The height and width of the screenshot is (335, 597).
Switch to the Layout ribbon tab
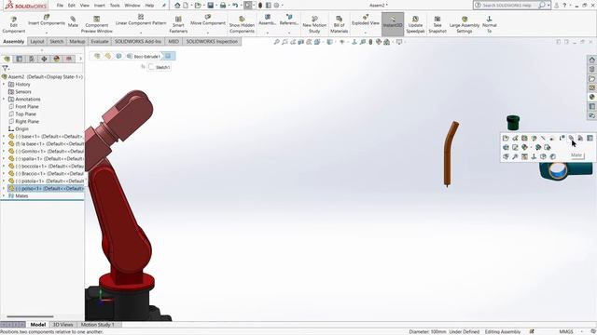point(37,41)
